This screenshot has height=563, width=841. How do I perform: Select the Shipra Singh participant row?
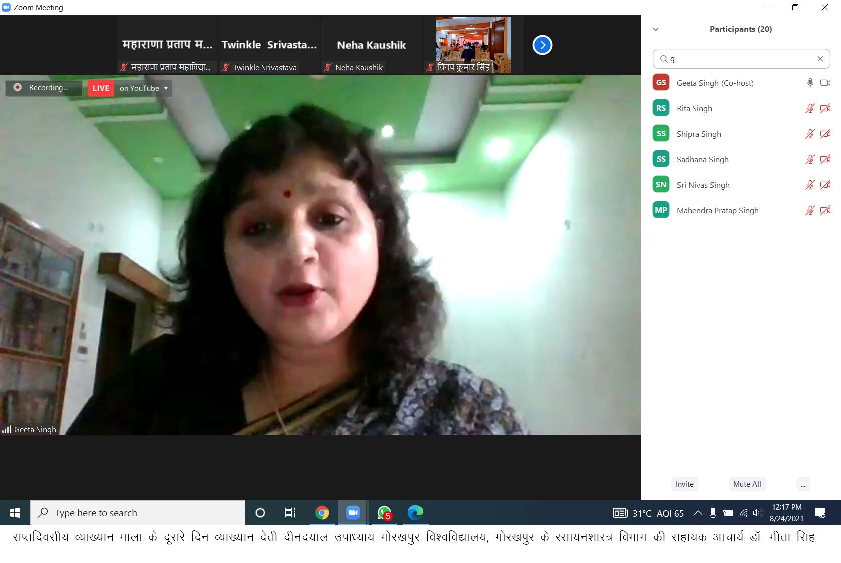[741, 134]
